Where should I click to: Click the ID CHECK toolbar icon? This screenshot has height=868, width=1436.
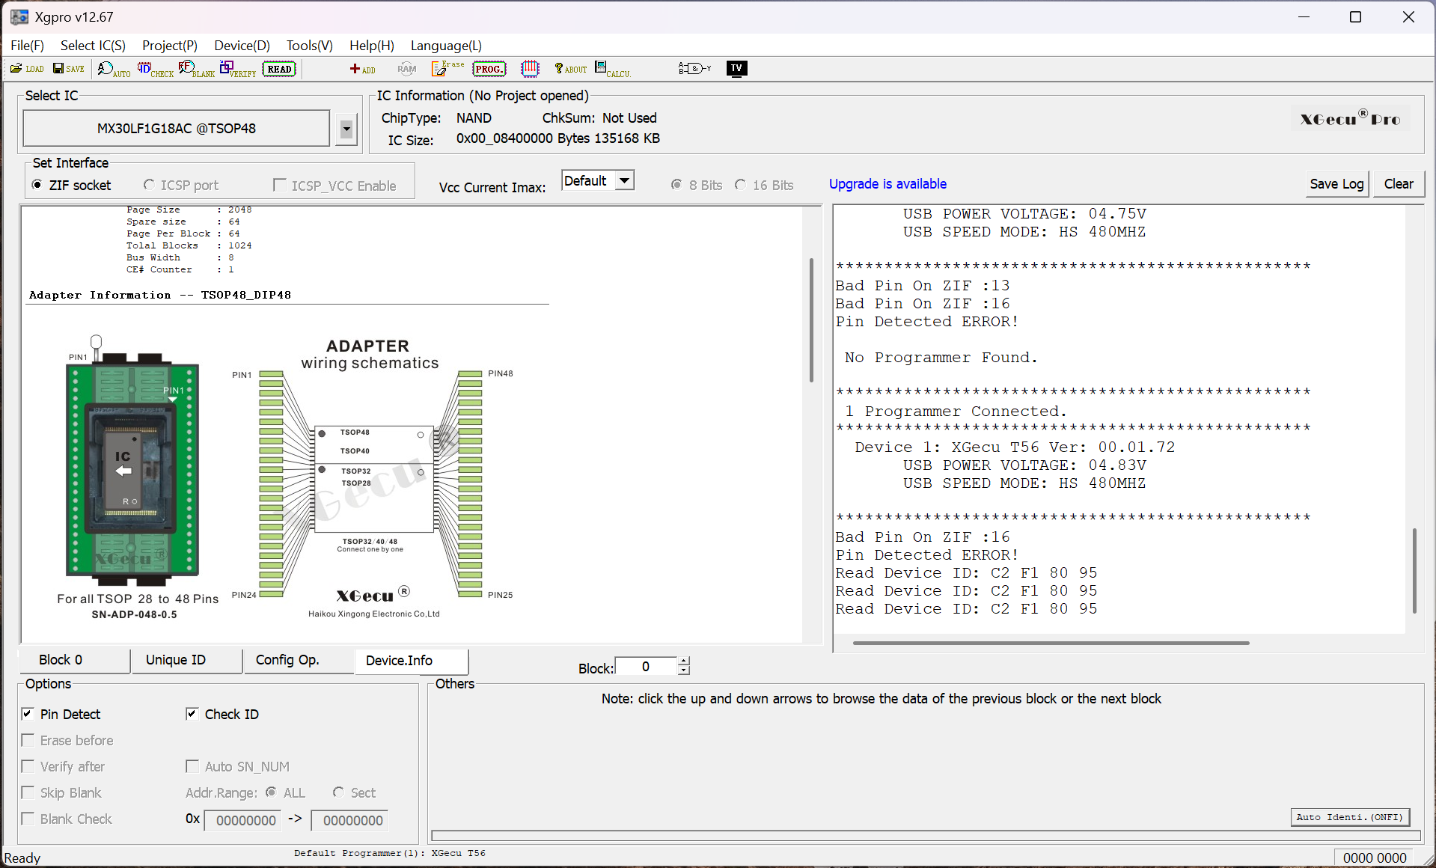(x=155, y=70)
